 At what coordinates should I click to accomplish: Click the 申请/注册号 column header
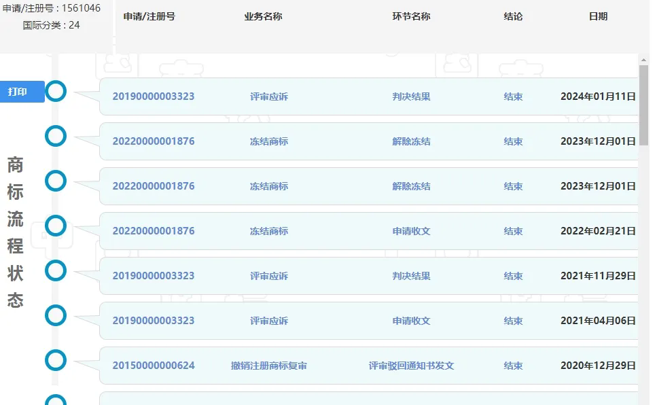click(x=149, y=16)
